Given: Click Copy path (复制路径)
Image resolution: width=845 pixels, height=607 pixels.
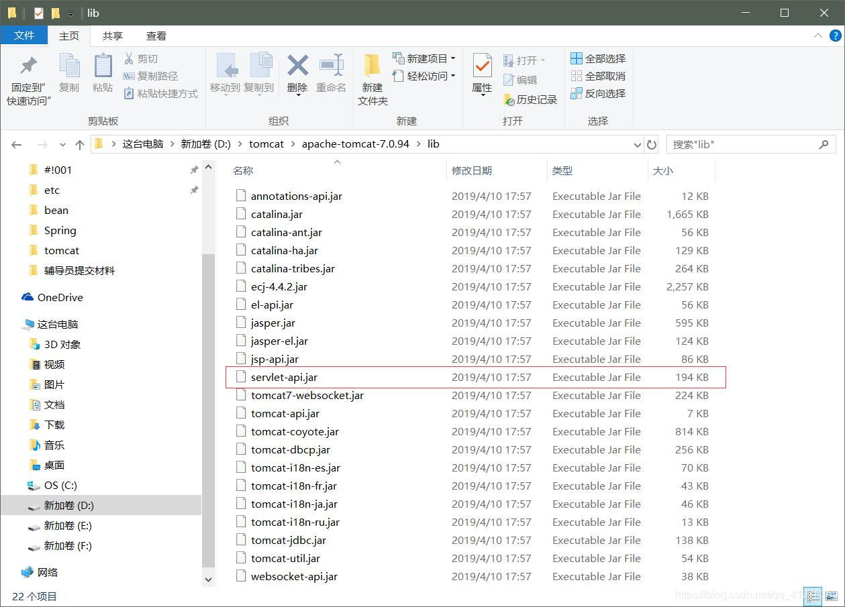Looking at the screenshot, I should point(150,76).
